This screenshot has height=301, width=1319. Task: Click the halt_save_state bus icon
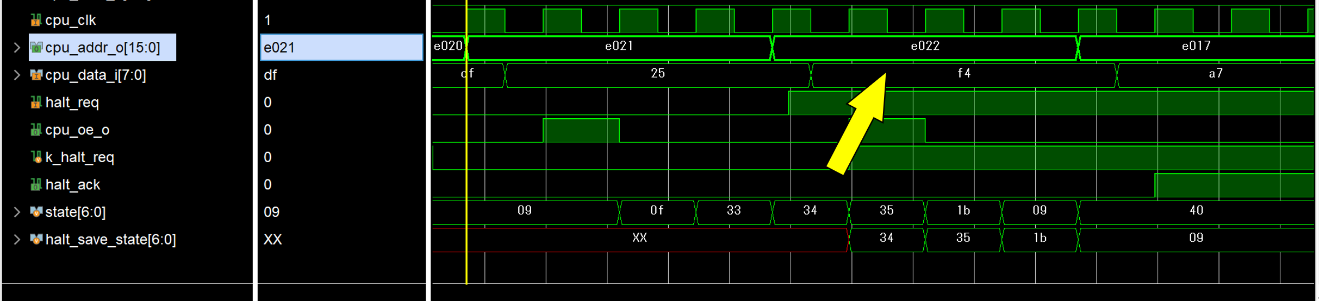point(36,240)
